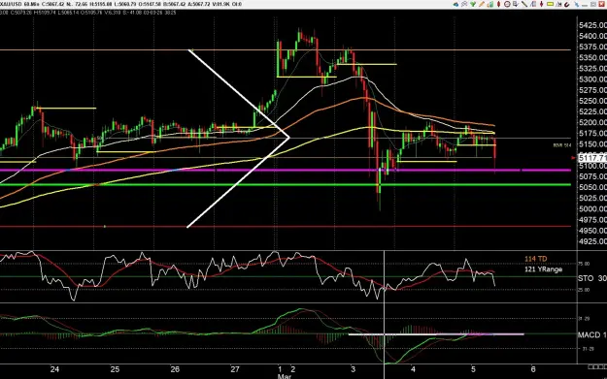This screenshot has width=607, height=379.
Task: Click the XAUUSD symbol title text
Action: click(x=11, y=4)
